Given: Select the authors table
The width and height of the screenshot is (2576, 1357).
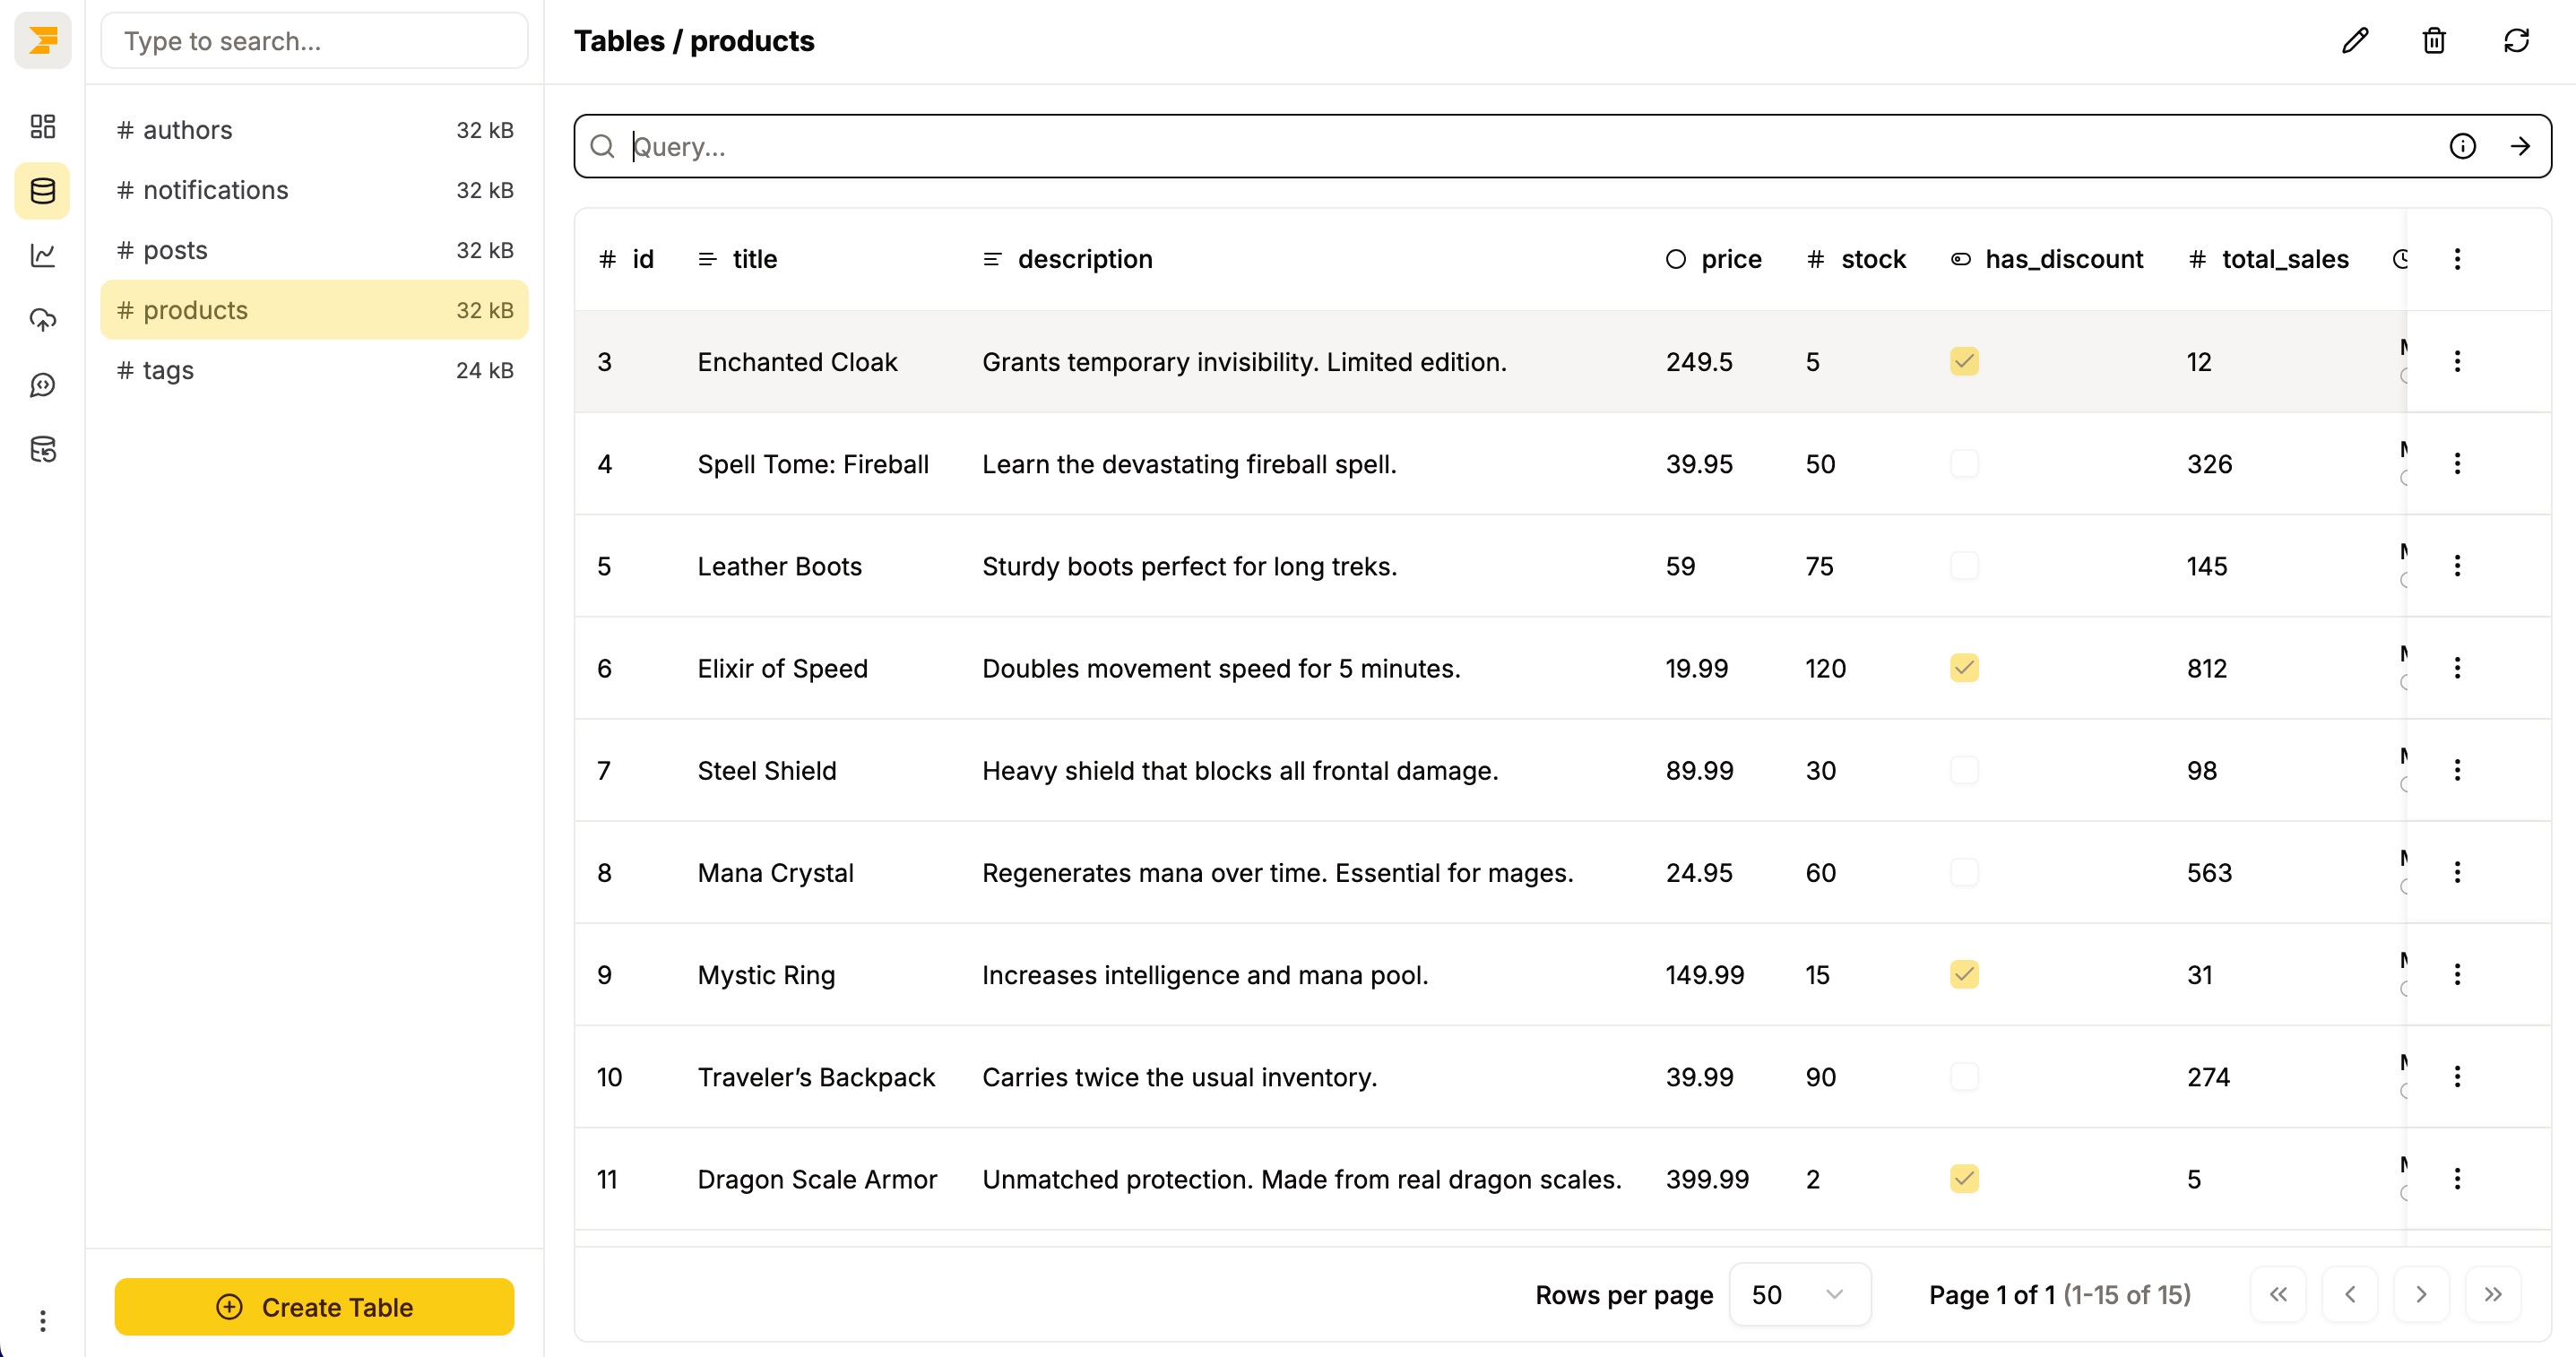Looking at the screenshot, I should point(314,130).
